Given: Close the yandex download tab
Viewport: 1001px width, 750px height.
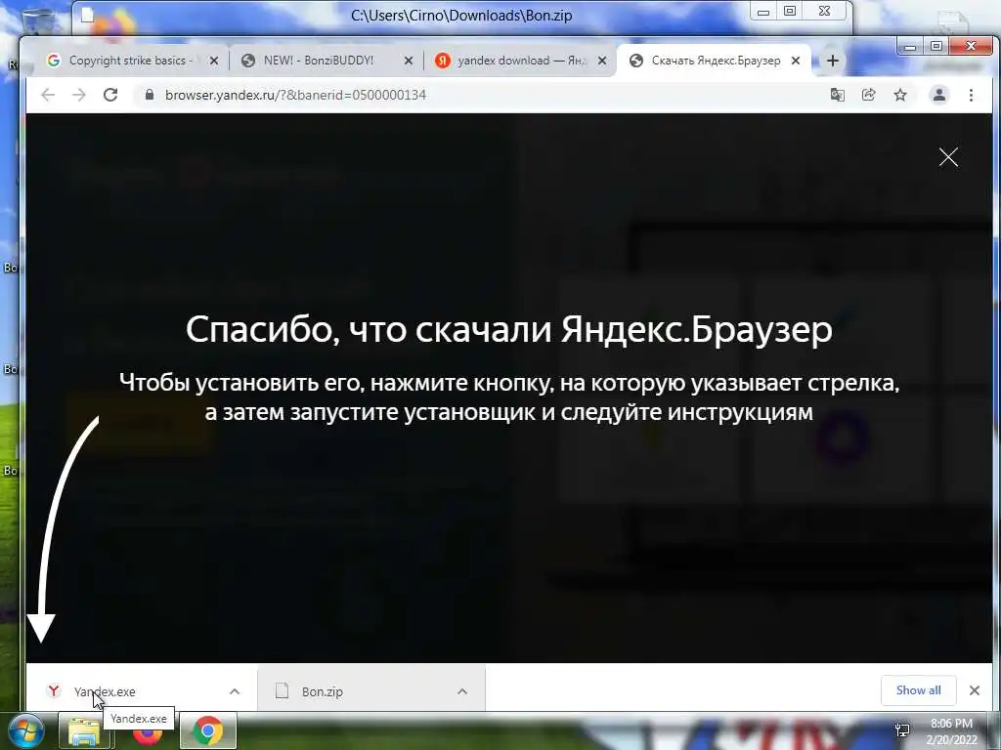Looking at the screenshot, I should pos(601,61).
